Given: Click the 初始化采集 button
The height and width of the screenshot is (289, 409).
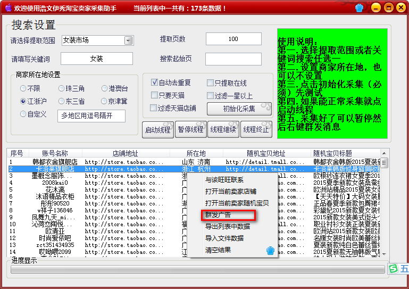Looking at the screenshot, I should coord(239,109).
